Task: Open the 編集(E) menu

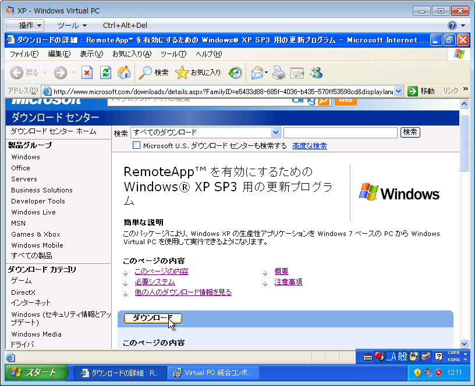Action: pos(59,54)
